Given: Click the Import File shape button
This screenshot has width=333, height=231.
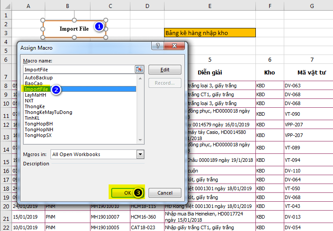Looking at the screenshot, I should (74, 29).
